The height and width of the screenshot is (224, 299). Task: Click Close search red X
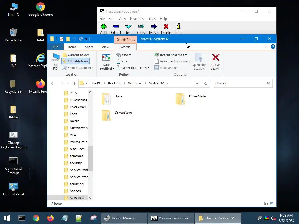pyautogui.click(x=216, y=62)
